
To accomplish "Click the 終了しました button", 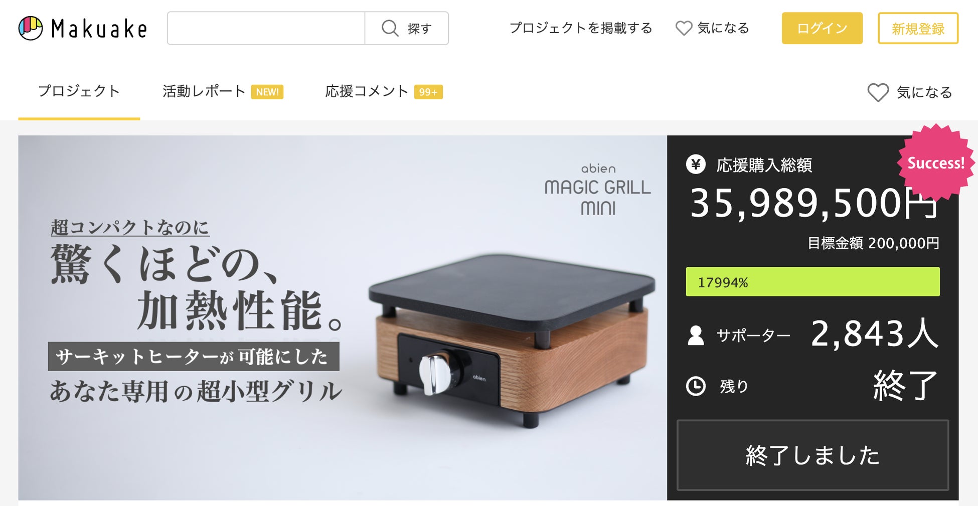I will pyautogui.click(x=812, y=455).
